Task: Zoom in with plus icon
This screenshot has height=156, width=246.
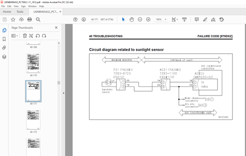Action: 148,19
